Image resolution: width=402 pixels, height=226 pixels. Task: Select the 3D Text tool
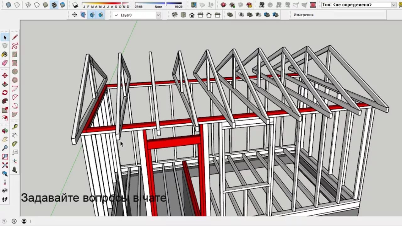click(15, 169)
